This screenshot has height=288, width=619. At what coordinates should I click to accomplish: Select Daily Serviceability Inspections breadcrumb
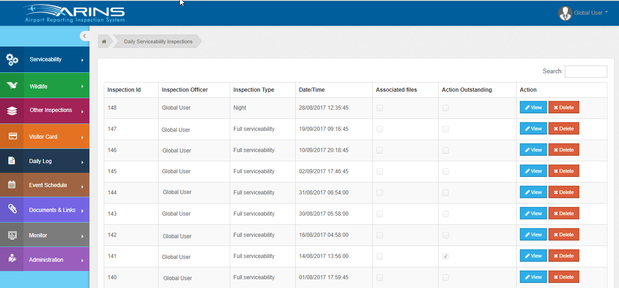pyautogui.click(x=158, y=41)
